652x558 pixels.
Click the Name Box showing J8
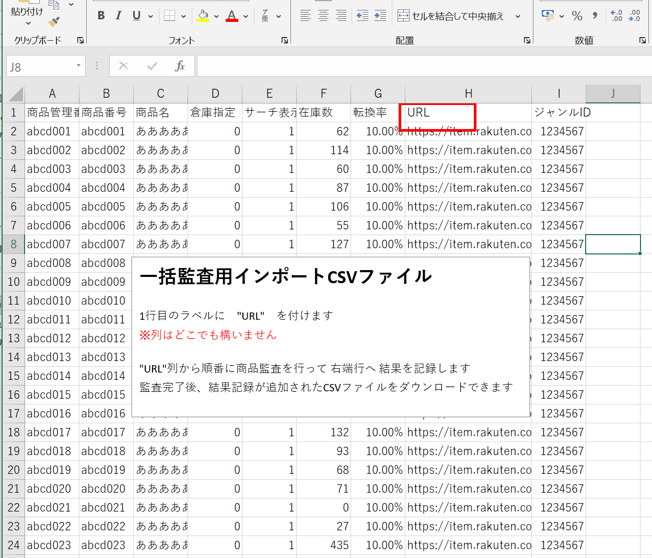click(40, 66)
